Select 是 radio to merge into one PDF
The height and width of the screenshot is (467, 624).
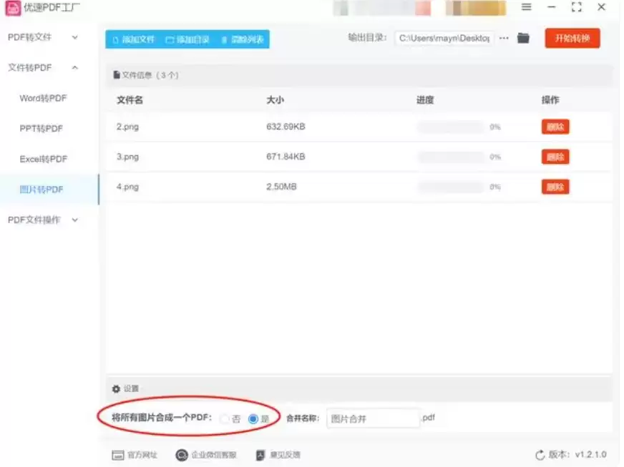click(x=253, y=419)
